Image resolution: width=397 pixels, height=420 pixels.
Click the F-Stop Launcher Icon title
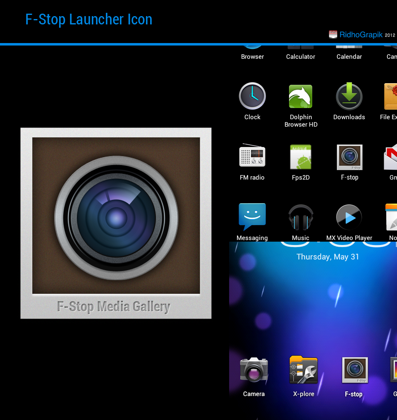click(x=88, y=19)
